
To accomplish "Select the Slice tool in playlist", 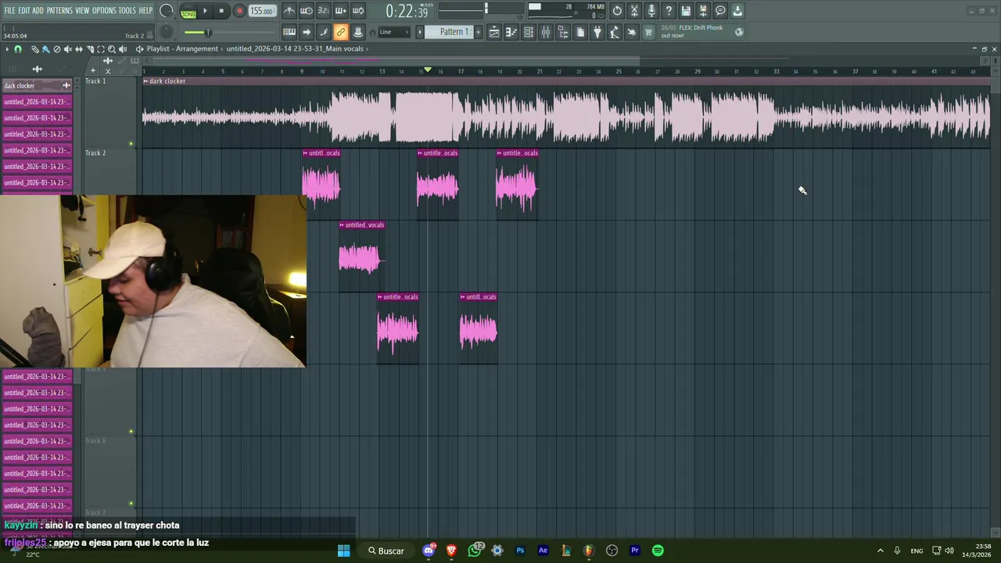I will [x=89, y=49].
